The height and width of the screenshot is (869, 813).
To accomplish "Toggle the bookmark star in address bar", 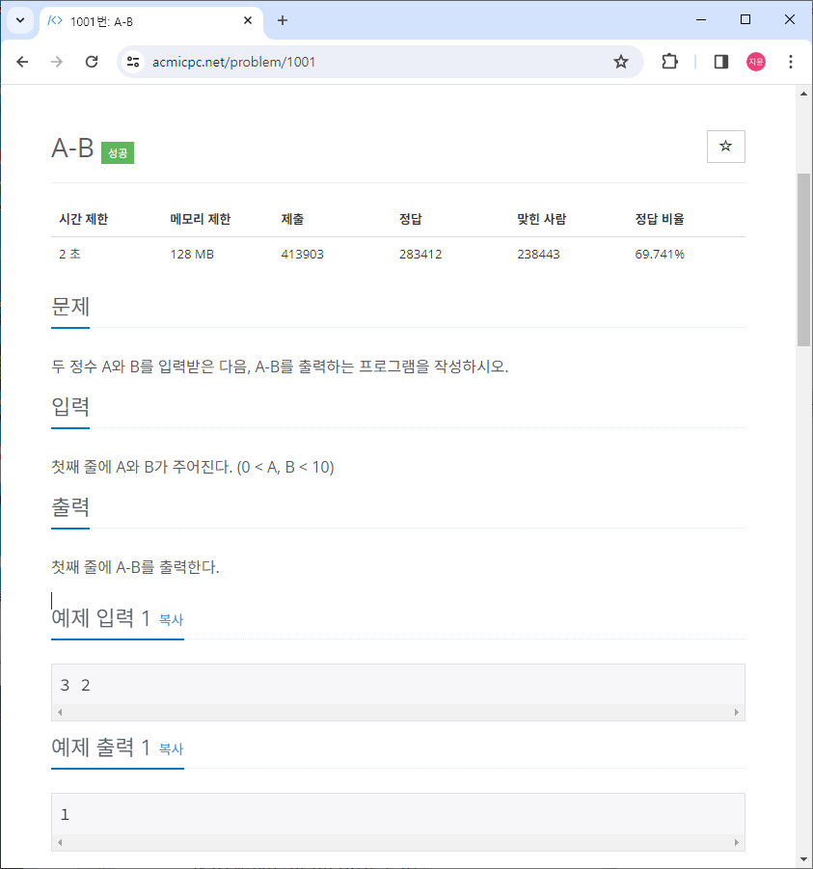I will pyautogui.click(x=621, y=61).
